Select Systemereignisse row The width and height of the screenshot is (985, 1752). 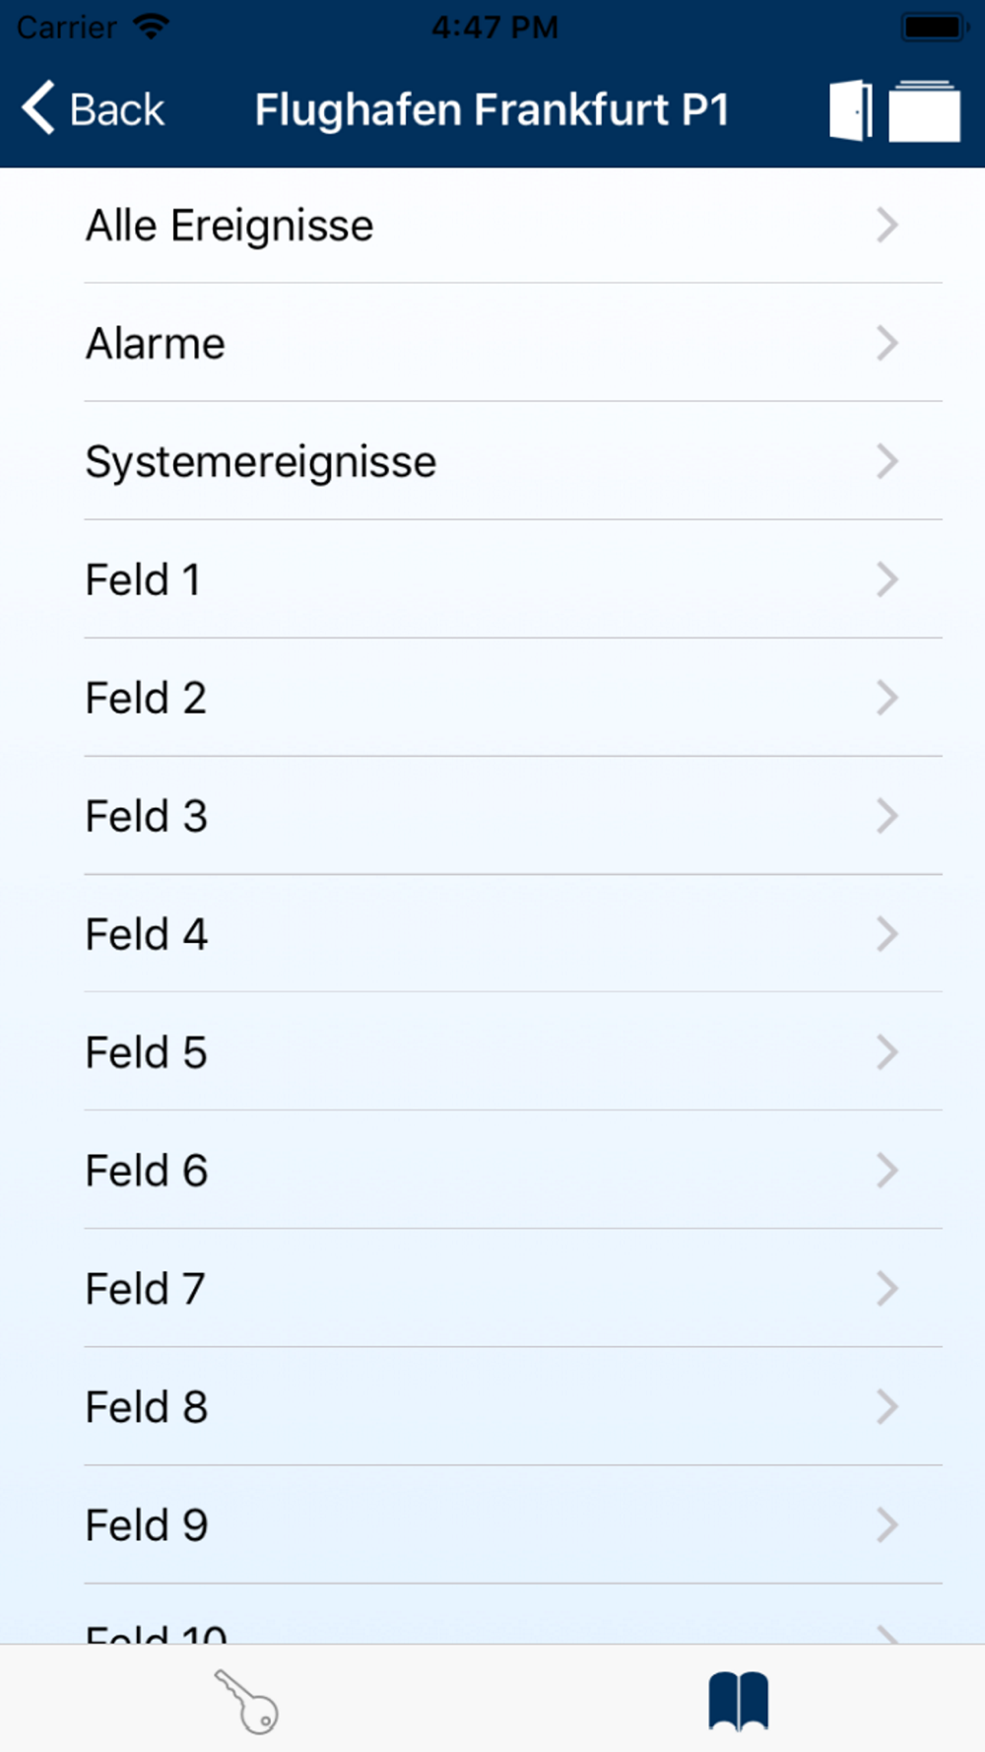tap(492, 461)
